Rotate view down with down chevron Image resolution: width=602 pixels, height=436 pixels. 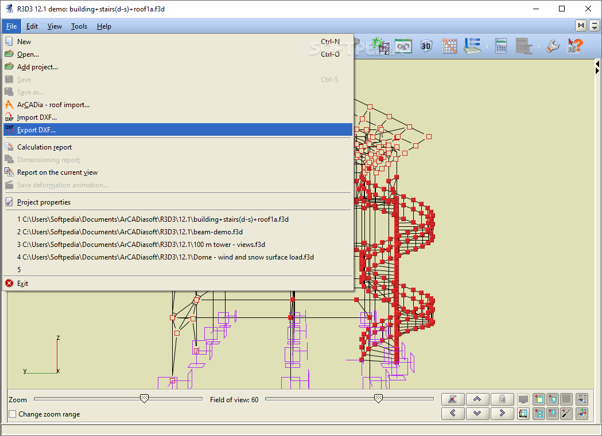click(477, 413)
